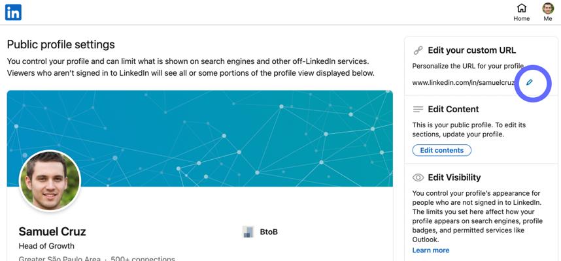
Task: Click the 500+ connections text
Action: point(144,259)
